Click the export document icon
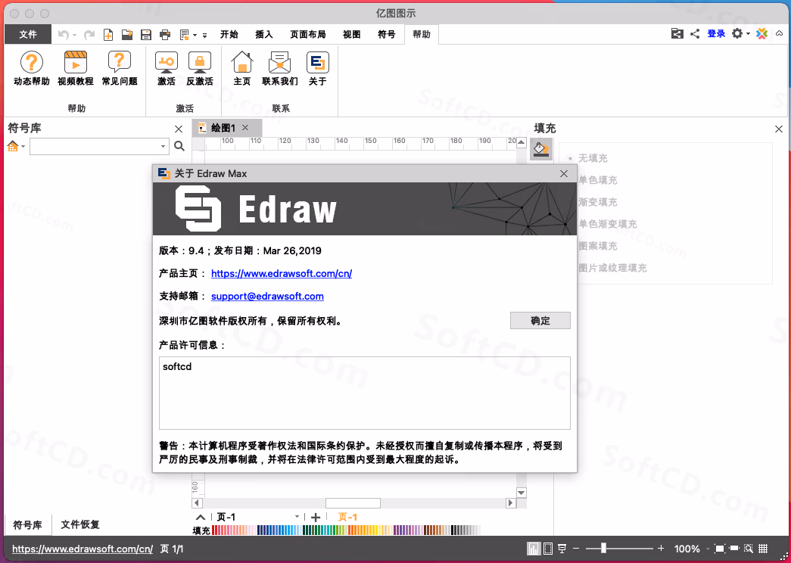791x563 pixels. 184,34
